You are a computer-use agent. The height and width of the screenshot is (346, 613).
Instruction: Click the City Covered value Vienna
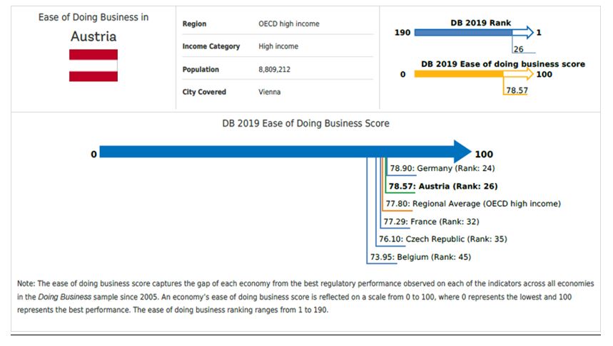click(269, 92)
